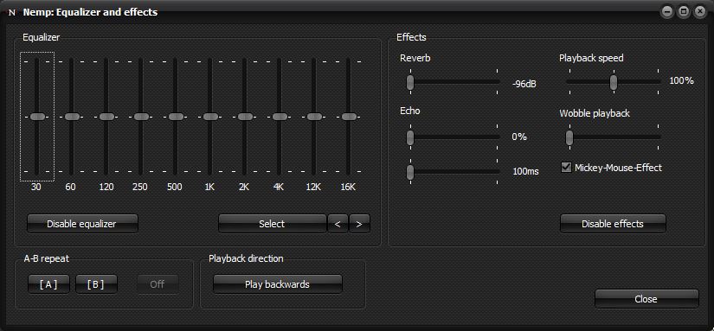
Task: Click the Reverb slider handle
Action: click(x=410, y=82)
